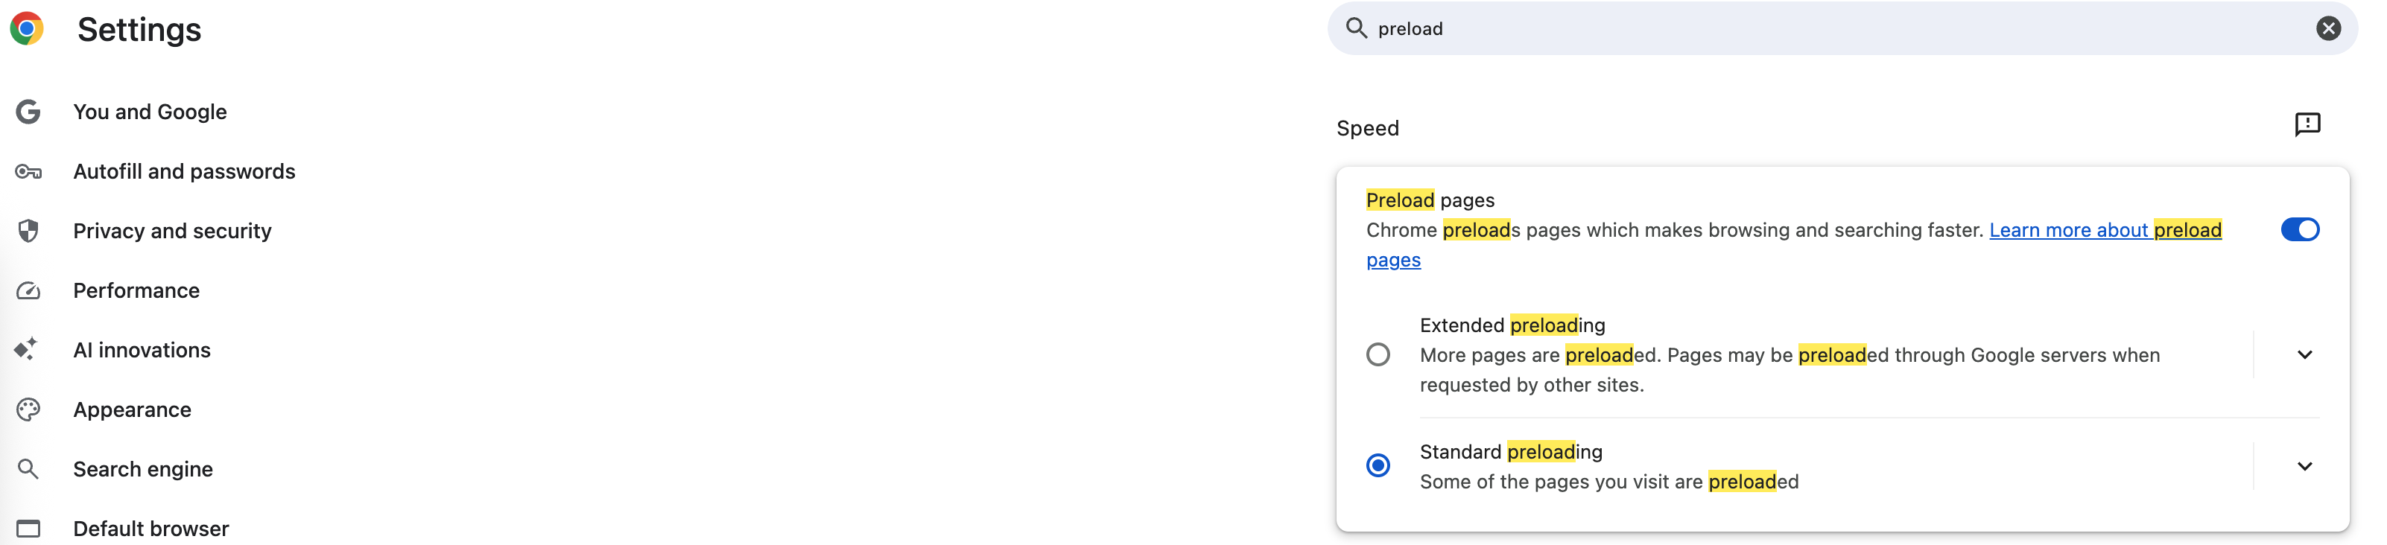
Task: Go to Privacy and security settings
Action: point(172,232)
